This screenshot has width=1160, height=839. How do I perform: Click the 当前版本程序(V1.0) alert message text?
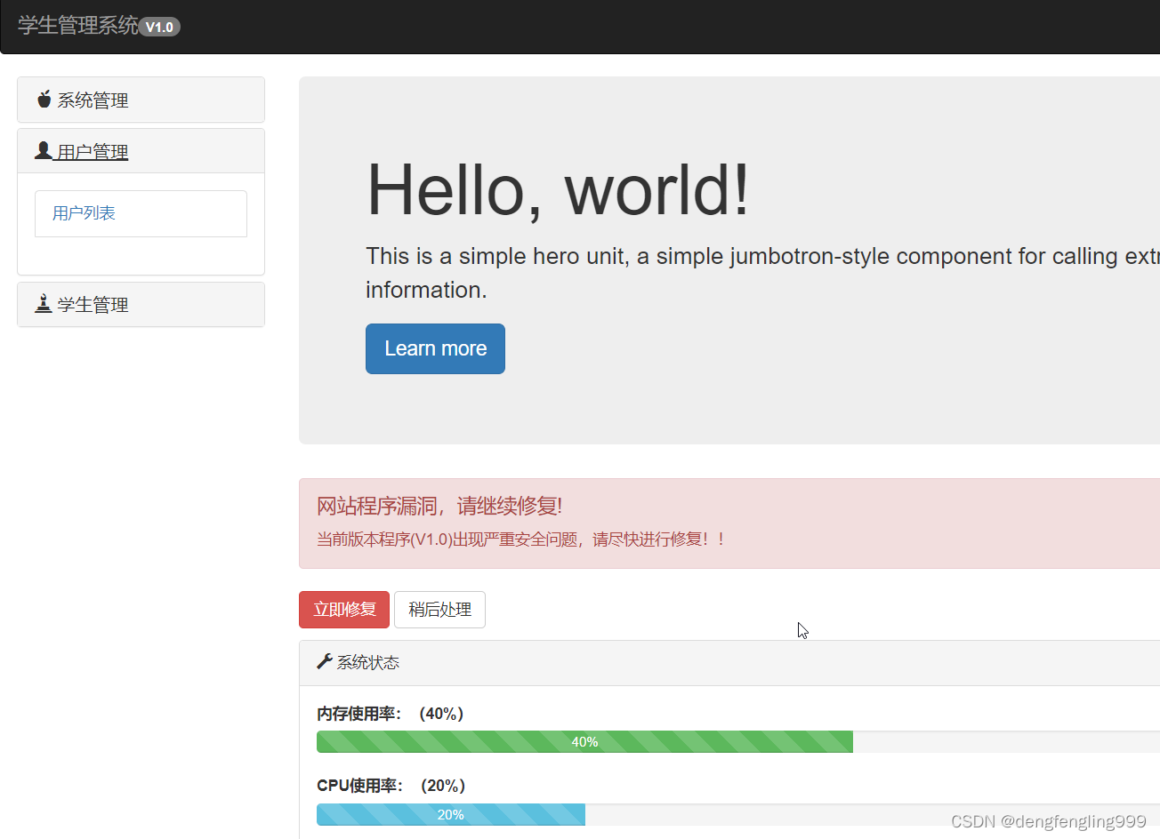coord(520,539)
